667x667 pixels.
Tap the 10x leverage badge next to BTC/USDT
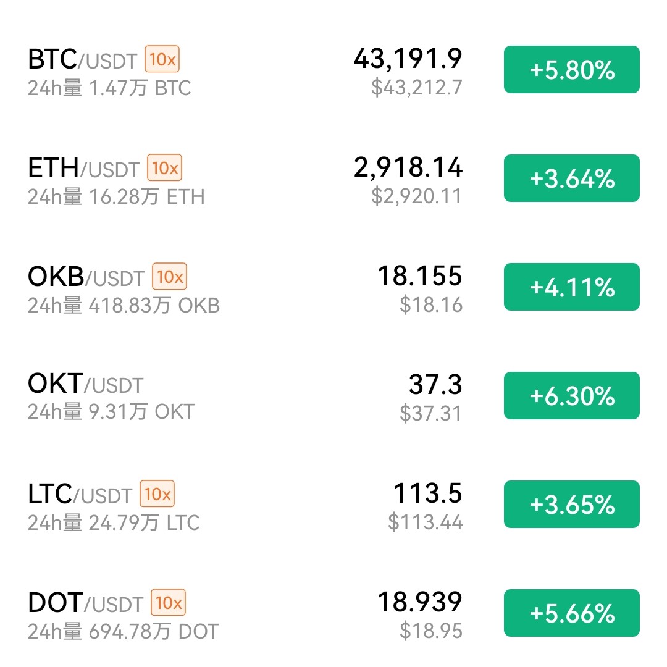point(162,59)
